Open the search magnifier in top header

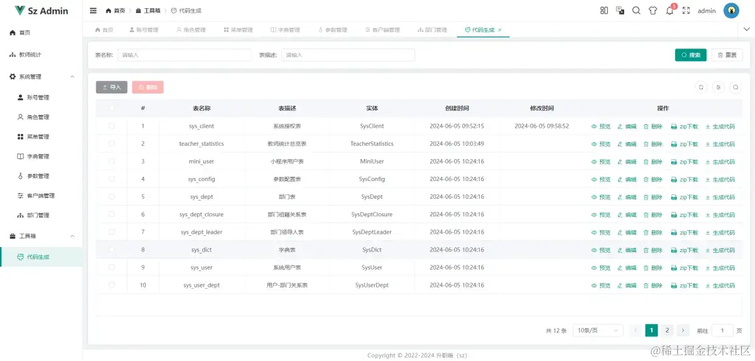coord(636,11)
